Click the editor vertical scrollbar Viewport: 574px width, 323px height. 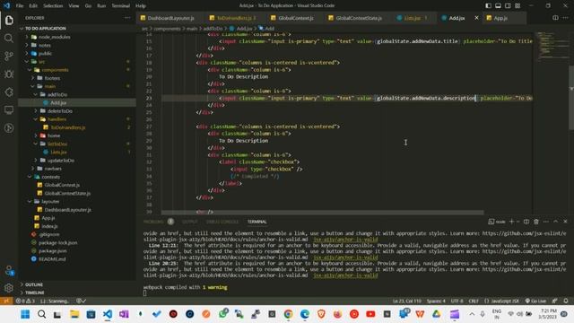pos(571,98)
